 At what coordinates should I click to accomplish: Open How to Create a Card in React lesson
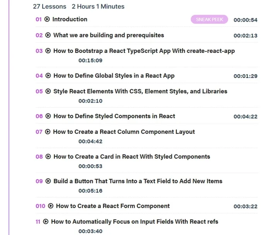click(x=132, y=157)
